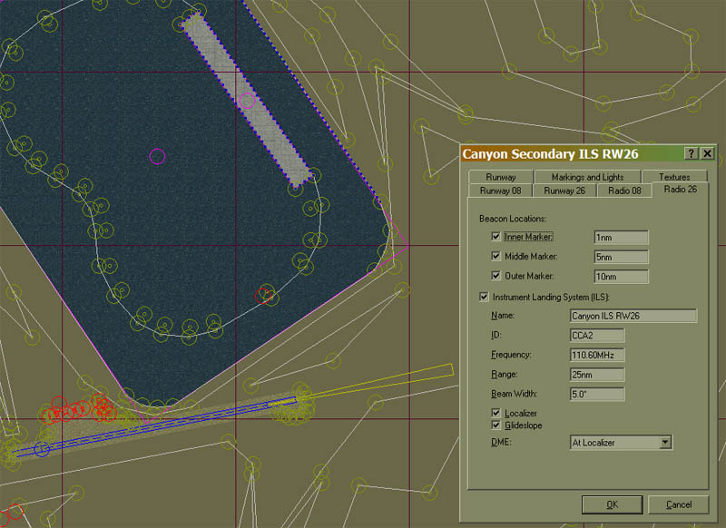This screenshot has height=528, width=726.
Task: Toggle Instrument Landing System (ILS) checkbox
Action: pyautogui.click(x=483, y=297)
